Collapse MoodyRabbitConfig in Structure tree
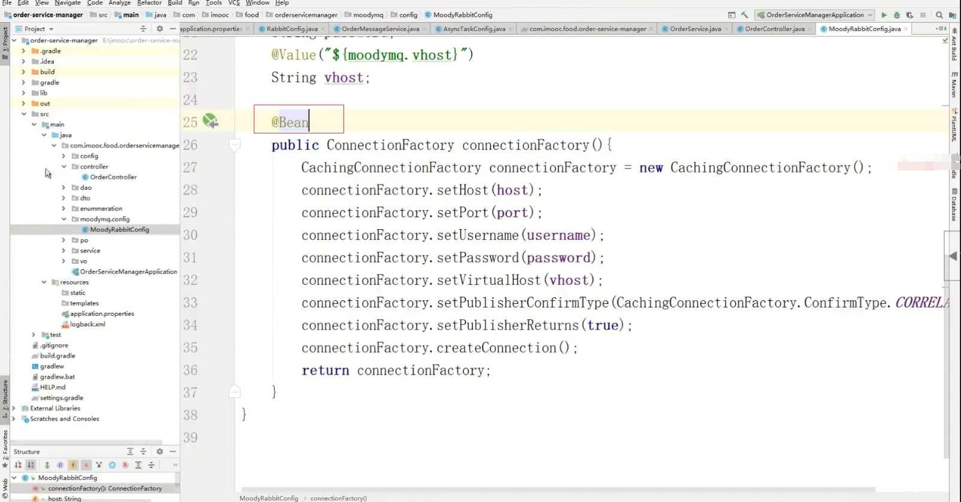 point(14,477)
